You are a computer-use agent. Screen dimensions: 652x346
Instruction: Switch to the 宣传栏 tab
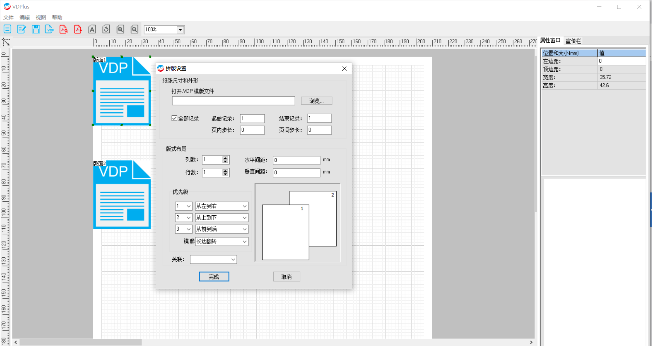[573, 41]
